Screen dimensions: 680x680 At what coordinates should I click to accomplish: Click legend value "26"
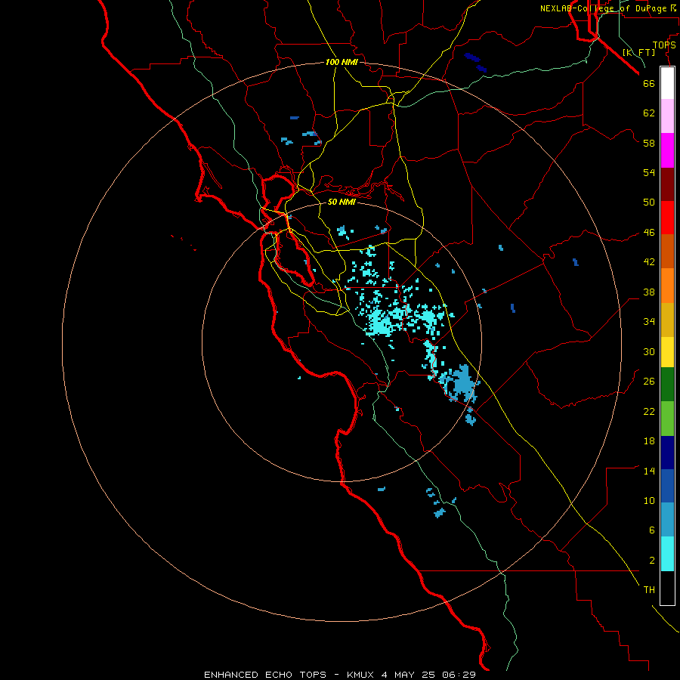(x=649, y=382)
